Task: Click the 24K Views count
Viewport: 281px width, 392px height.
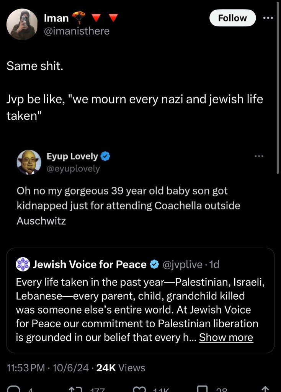Action: click(x=121, y=368)
